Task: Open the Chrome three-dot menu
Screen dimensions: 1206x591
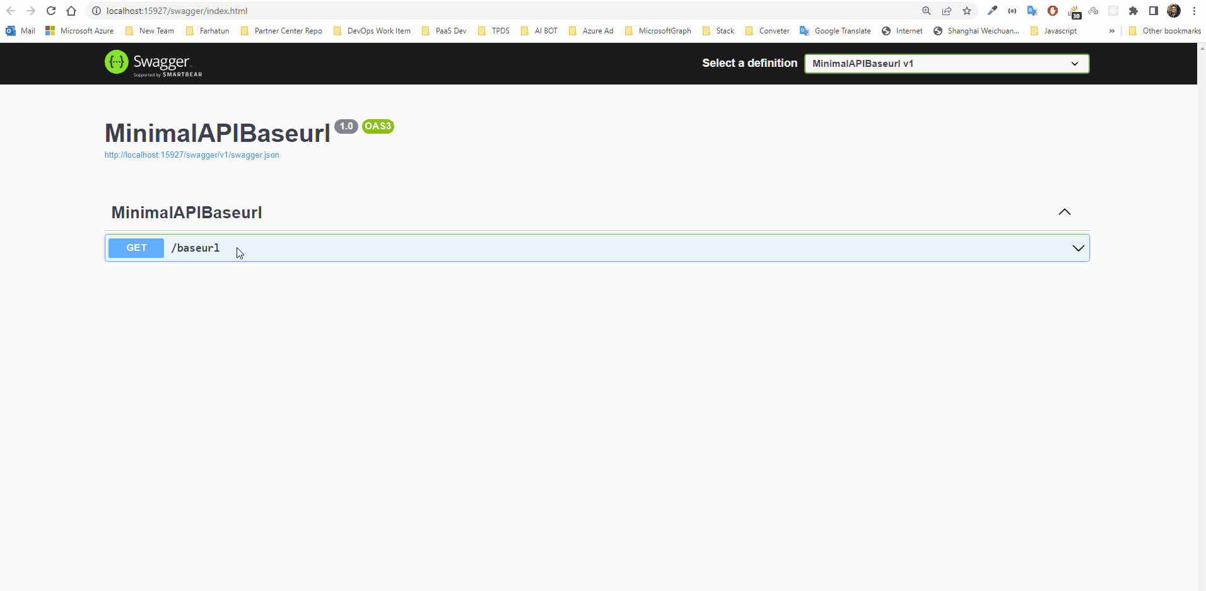Action: click(x=1193, y=11)
